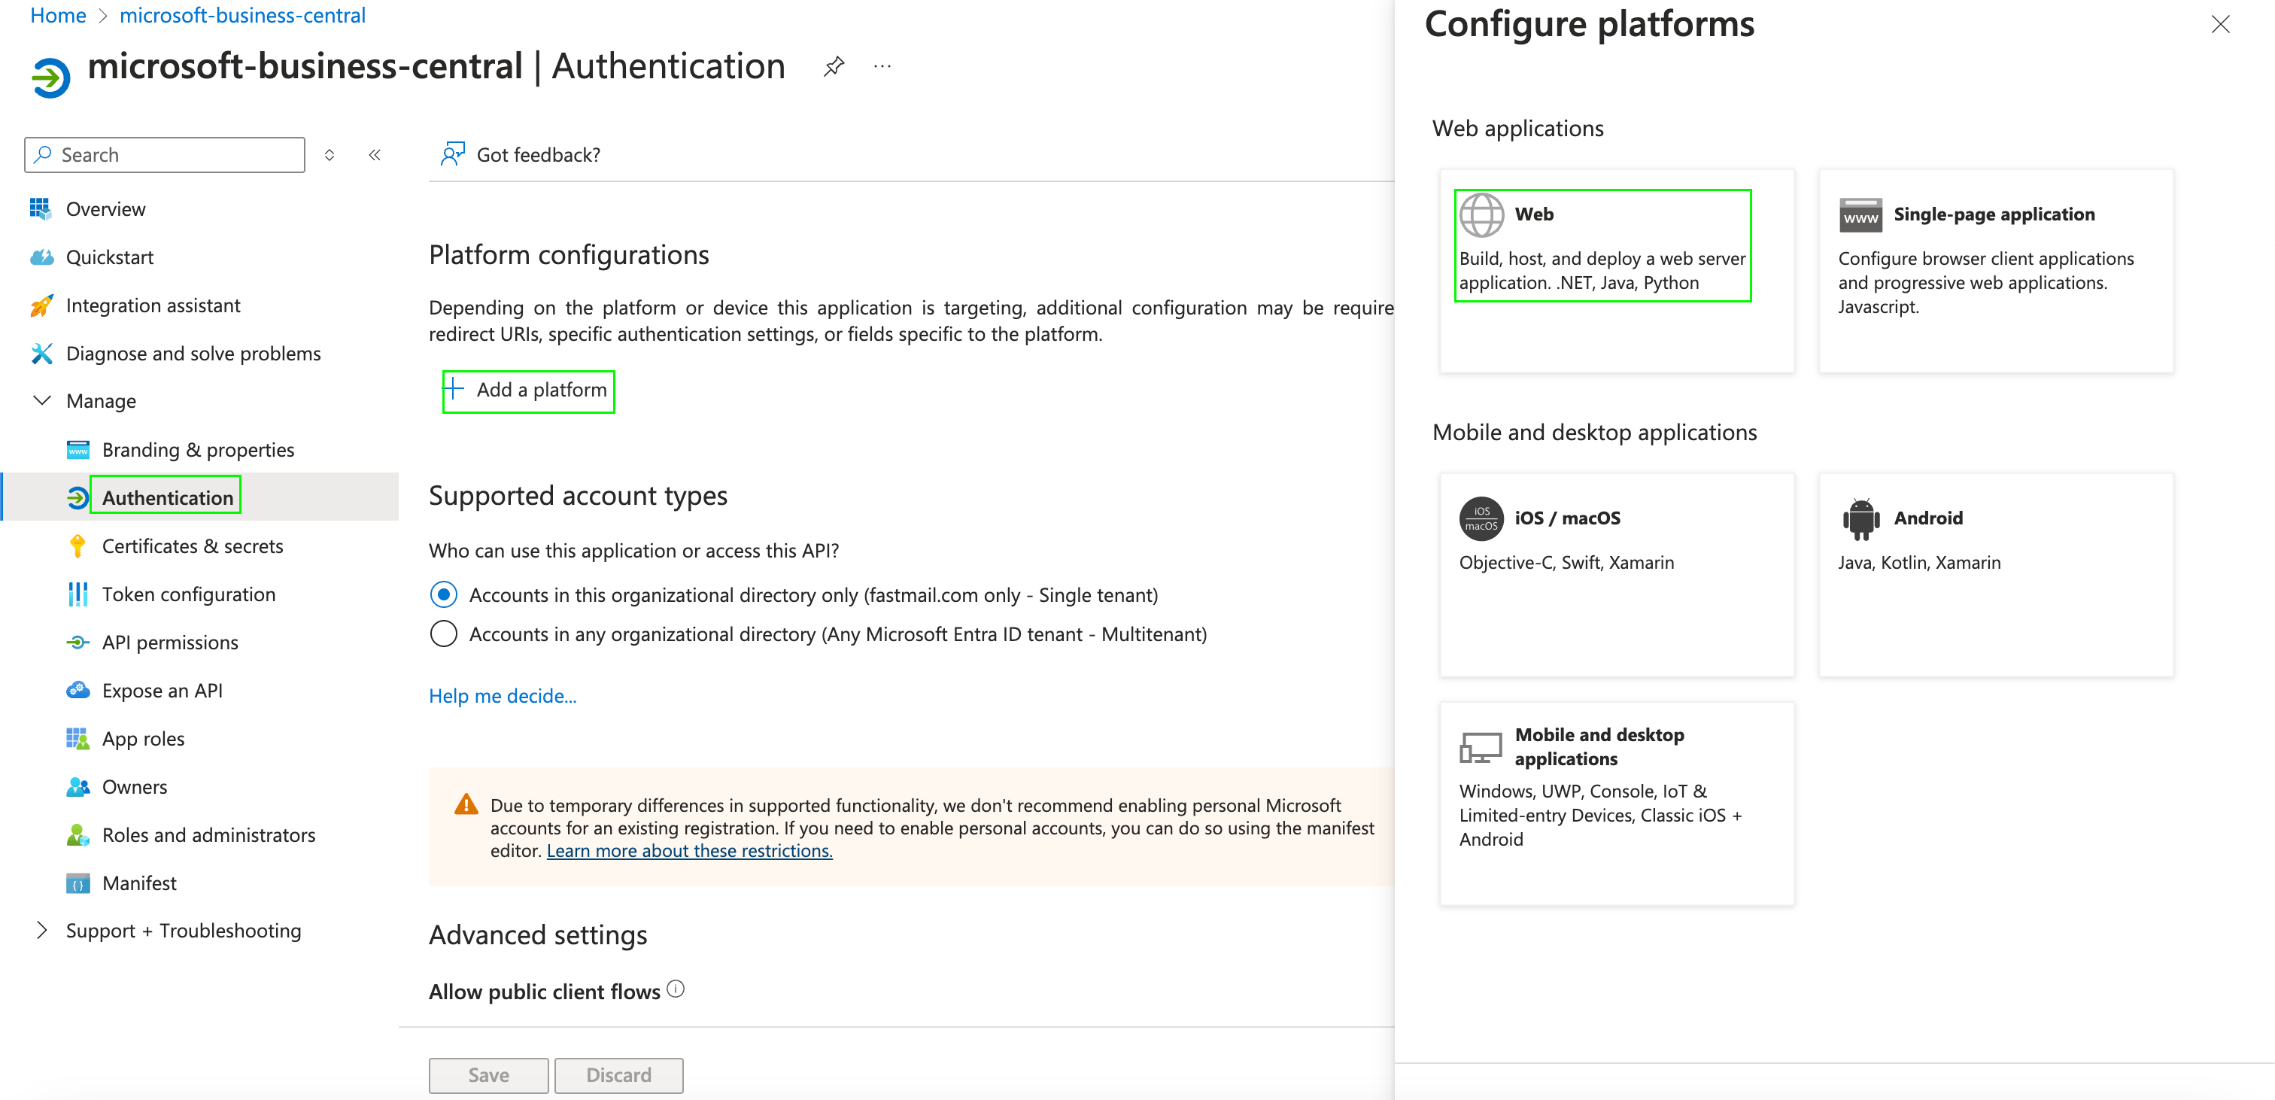The height and width of the screenshot is (1100, 2275).
Task: Open Branding & properties menu label
Action: (198, 450)
